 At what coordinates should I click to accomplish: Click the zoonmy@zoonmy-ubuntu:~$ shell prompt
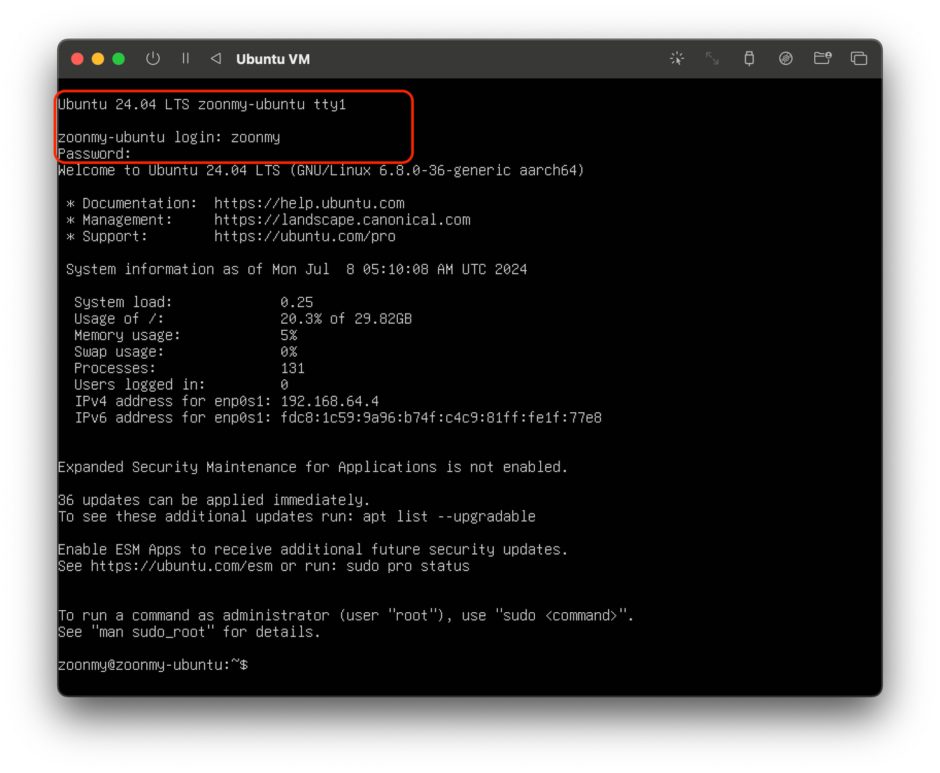[x=153, y=665]
